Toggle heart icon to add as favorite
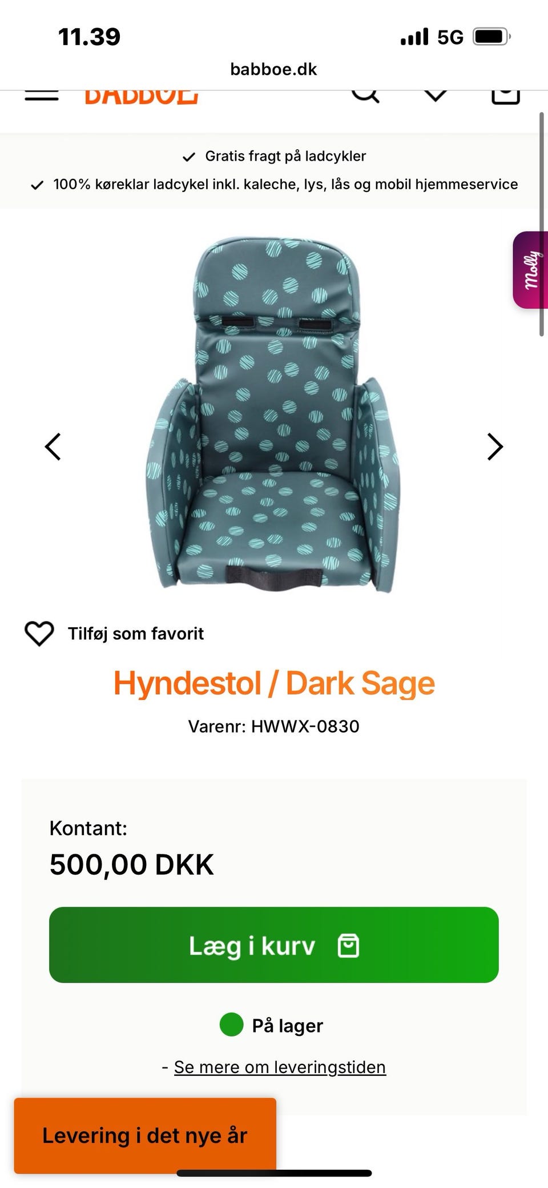This screenshot has height=1188, width=548. coord(39,633)
